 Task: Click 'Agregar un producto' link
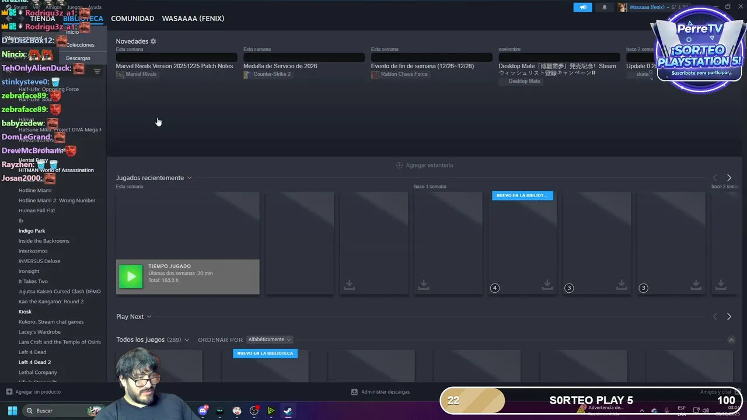point(38,391)
